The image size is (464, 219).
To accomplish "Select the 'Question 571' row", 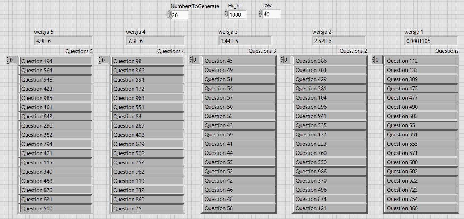I will 421,153.
